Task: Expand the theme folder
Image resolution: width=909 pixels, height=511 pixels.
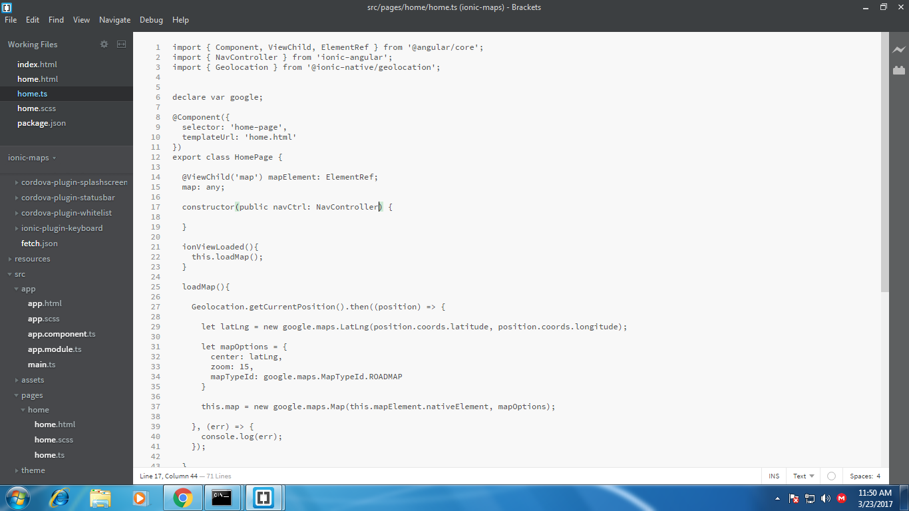Action: point(30,470)
